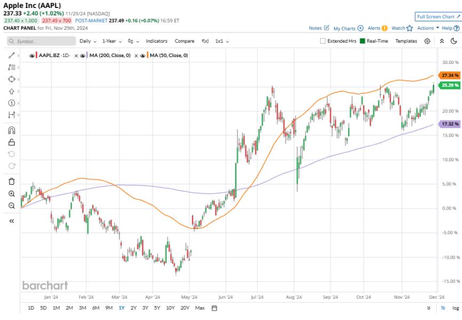Expand arrow marker tool options

(18, 91)
